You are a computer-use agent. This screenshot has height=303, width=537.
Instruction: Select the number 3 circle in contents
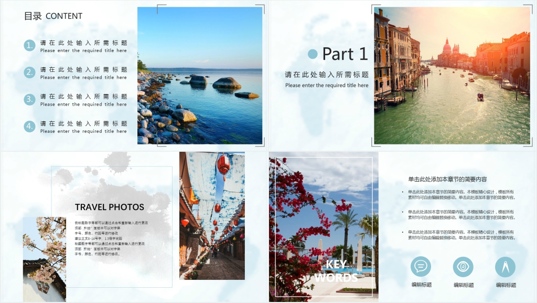[29, 99]
